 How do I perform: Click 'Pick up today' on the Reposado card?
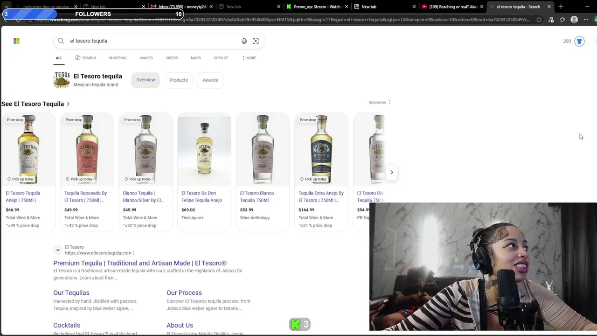coord(79,179)
